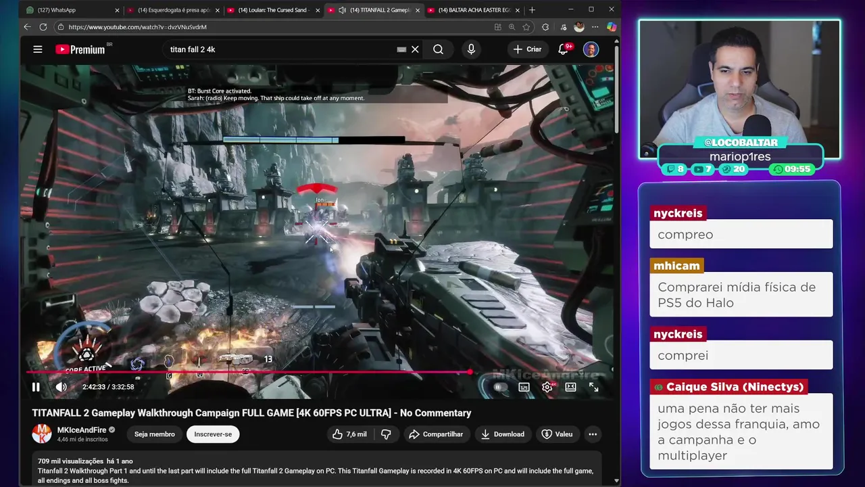
Task: Open the browser zoom magnifier icon
Action: click(512, 27)
